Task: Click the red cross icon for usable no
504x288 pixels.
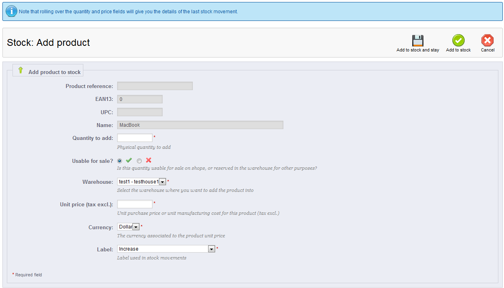Action: tap(149, 160)
